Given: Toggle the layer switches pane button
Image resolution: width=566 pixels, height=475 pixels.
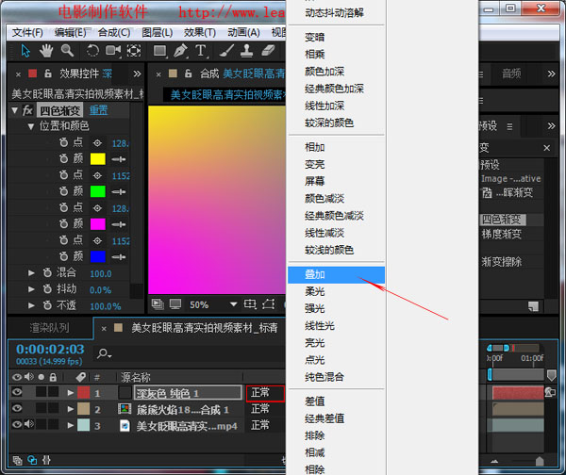Looking at the screenshot, I should click(x=17, y=460).
